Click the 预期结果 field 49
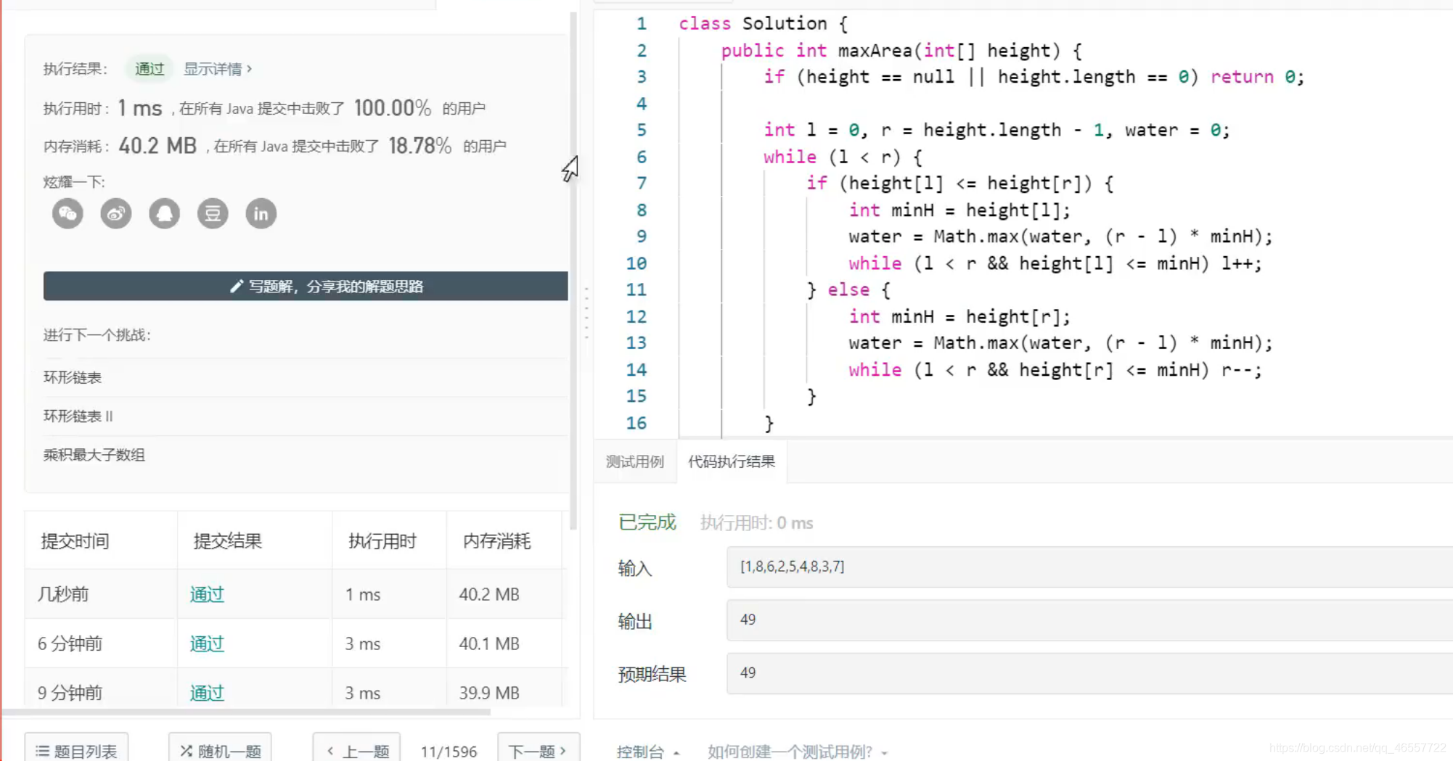 (x=1089, y=672)
